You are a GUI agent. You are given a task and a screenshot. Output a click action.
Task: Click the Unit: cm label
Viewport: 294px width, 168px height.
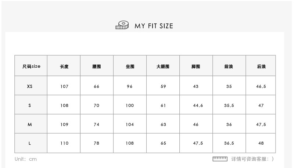(26, 159)
